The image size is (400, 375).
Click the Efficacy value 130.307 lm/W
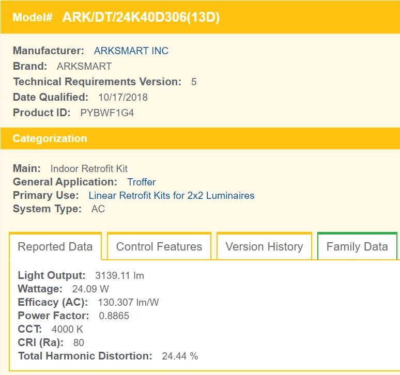point(128,302)
